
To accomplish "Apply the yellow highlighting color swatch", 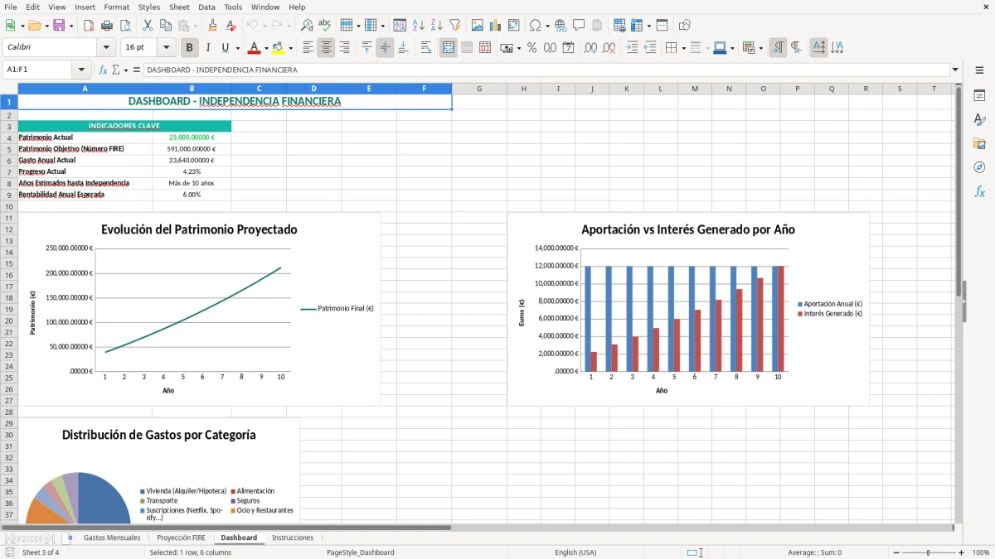I will pos(279,48).
